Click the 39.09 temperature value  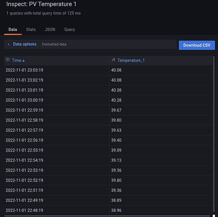click(x=116, y=150)
